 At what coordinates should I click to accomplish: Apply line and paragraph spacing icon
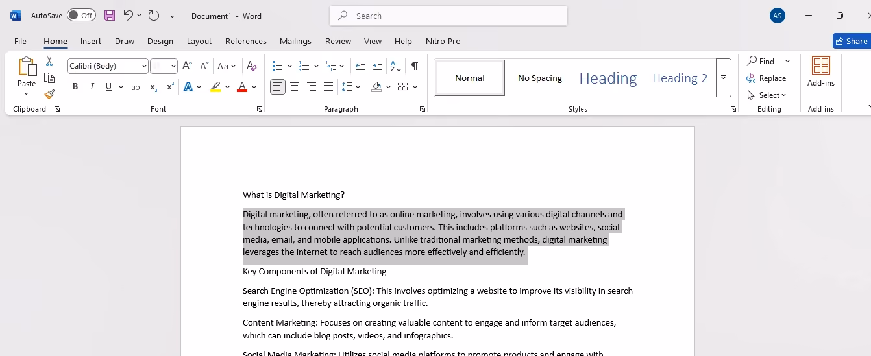pyautogui.click(x=347, y=87)
